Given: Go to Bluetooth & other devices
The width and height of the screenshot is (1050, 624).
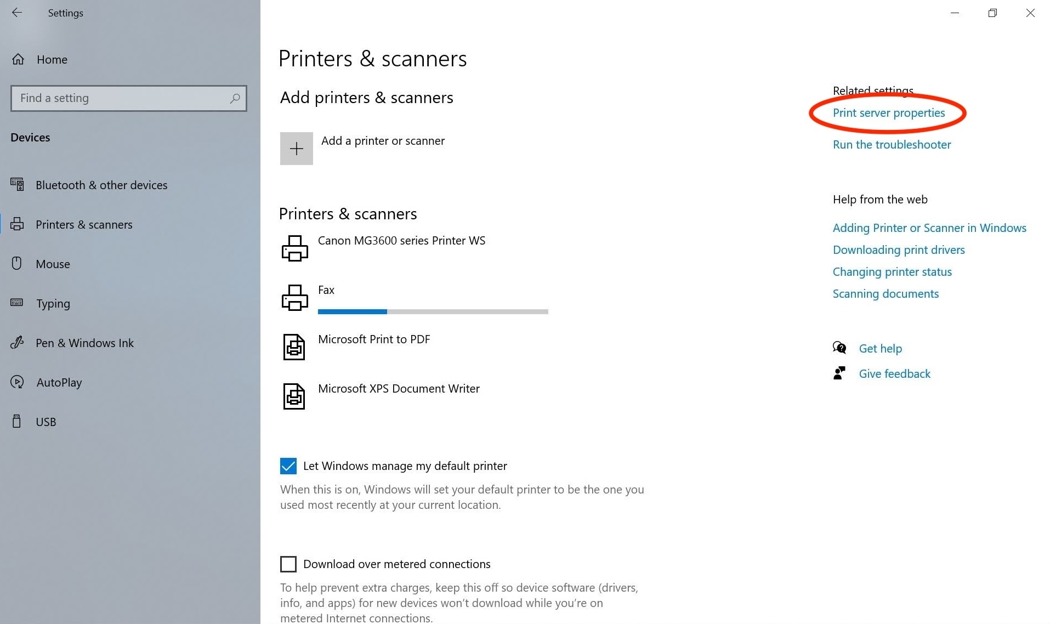Looking at the screenshot, I should [x=101, y=185].
